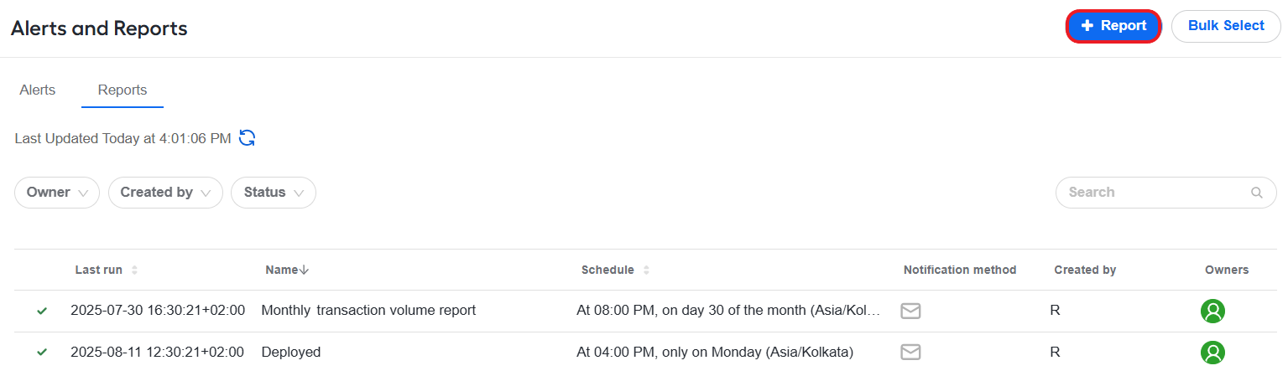The height and width of the screenshot is (376, 1288).
Task: Switch to the Alerts tab
Action: [x=38, y=90]
